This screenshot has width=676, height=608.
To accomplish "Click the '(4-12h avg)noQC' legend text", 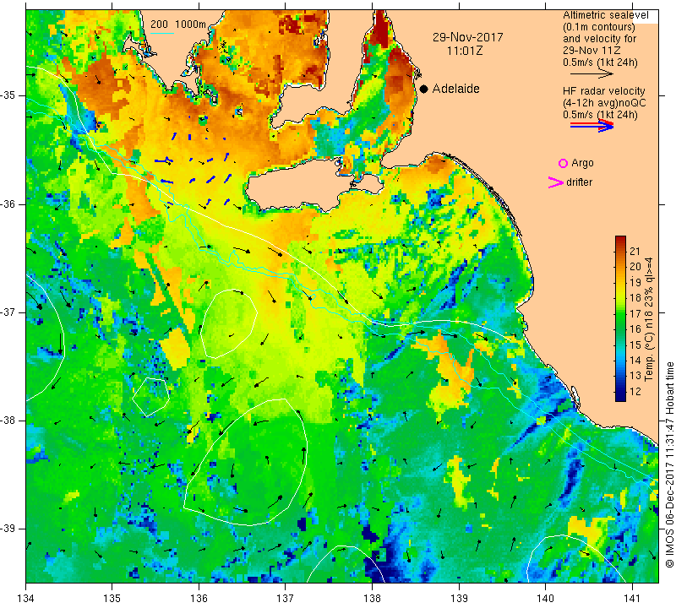I will 604,103.
